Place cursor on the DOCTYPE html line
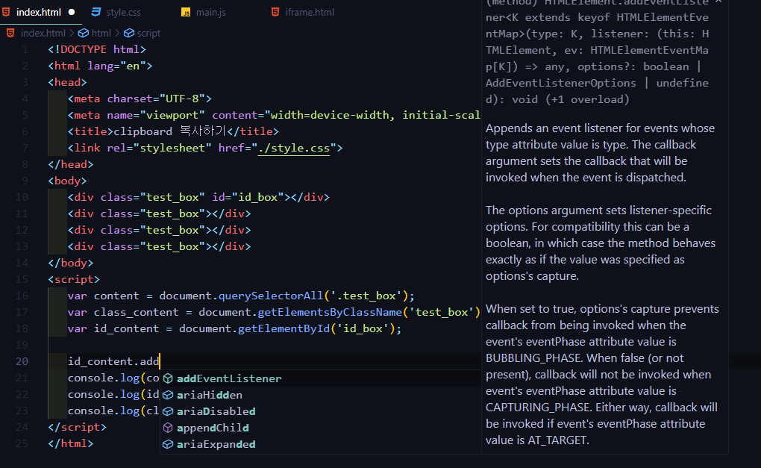Viewport: 761px width, 468px height. click(x=96, y=49)
